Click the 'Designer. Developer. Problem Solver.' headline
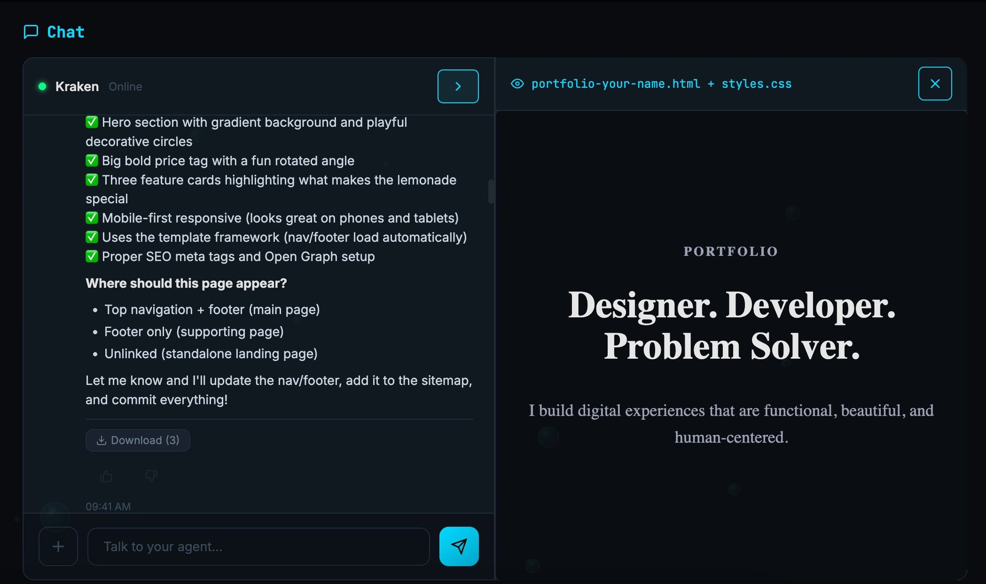 pos(732,325)
